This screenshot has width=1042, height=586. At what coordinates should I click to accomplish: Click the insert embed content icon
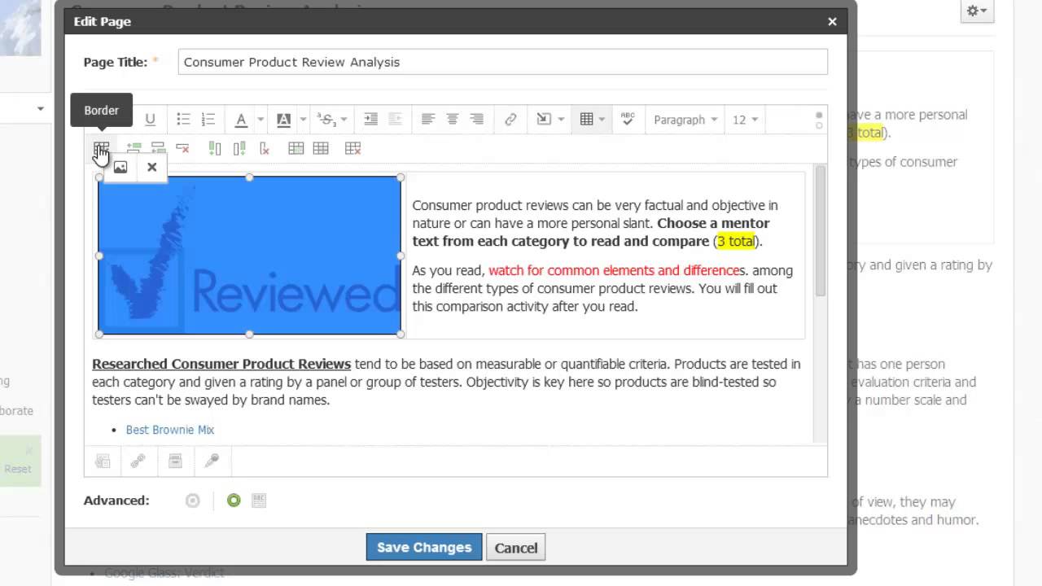(544, 120)
